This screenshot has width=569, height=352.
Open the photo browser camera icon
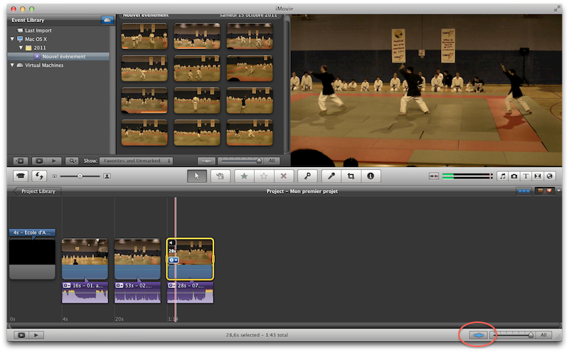pyautogui.click(x=514, y=176)
